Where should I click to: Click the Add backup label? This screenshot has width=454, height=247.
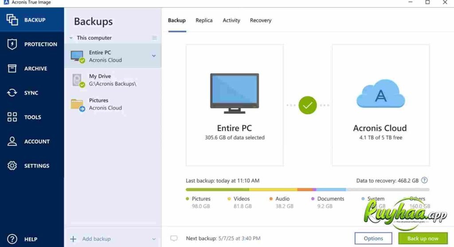(x=96, y=239)
